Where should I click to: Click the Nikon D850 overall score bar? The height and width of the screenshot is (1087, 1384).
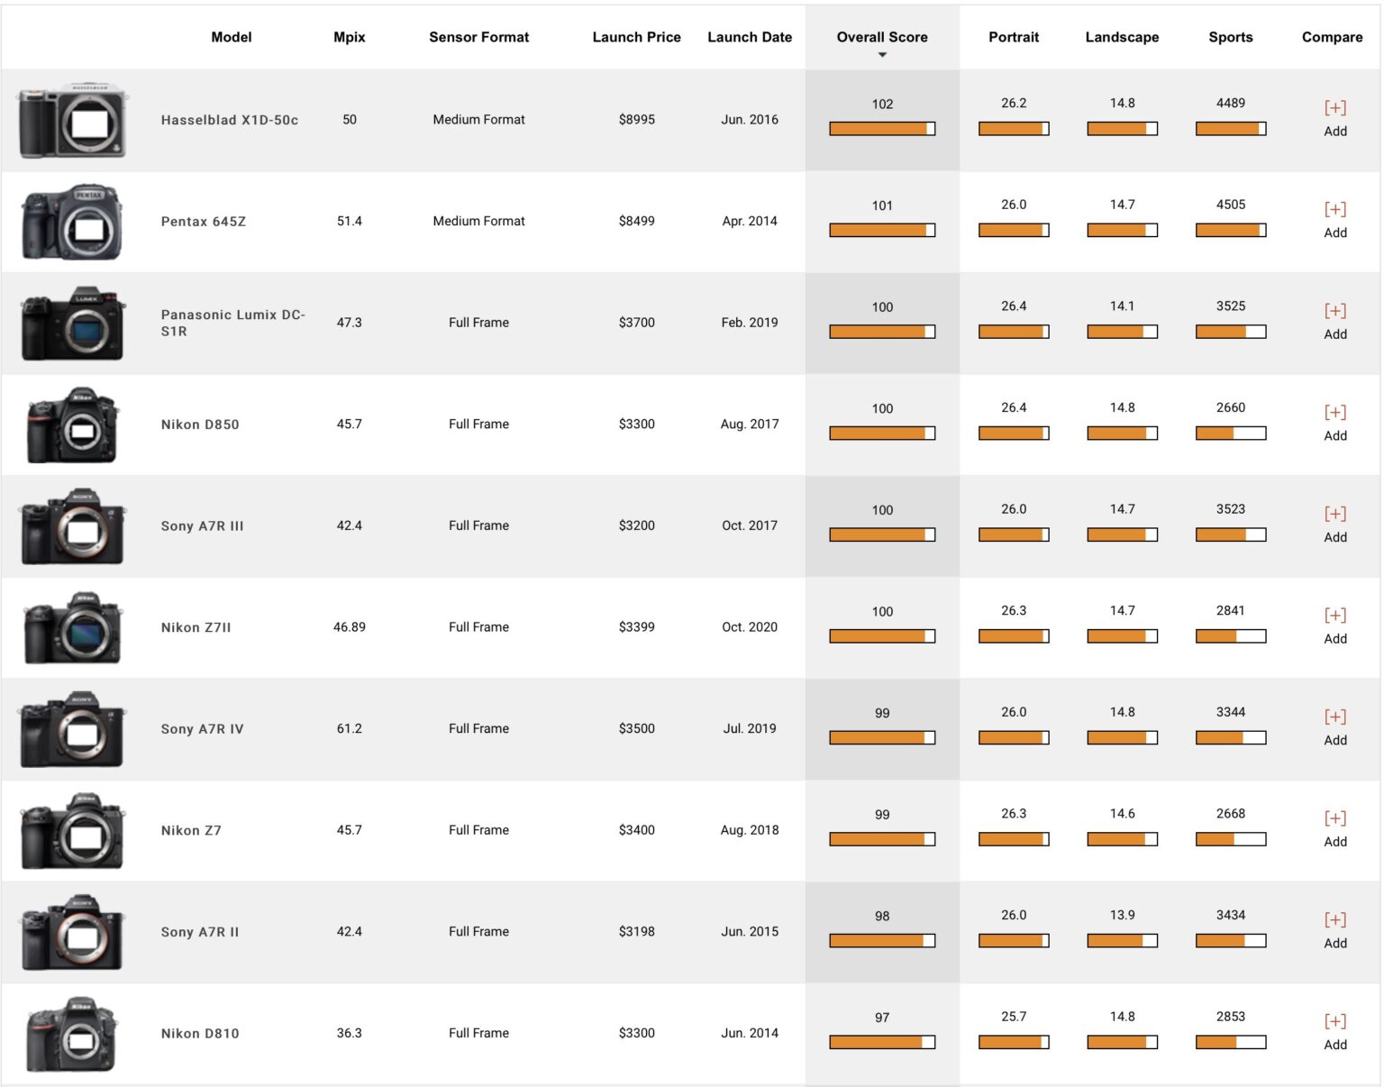[x=880, y=434]
